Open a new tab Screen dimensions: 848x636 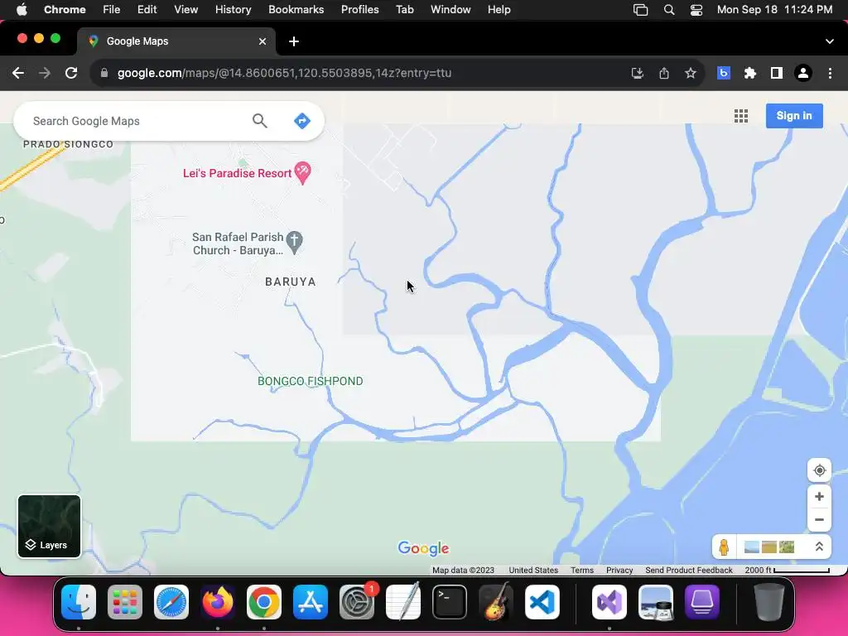point(294,41)
